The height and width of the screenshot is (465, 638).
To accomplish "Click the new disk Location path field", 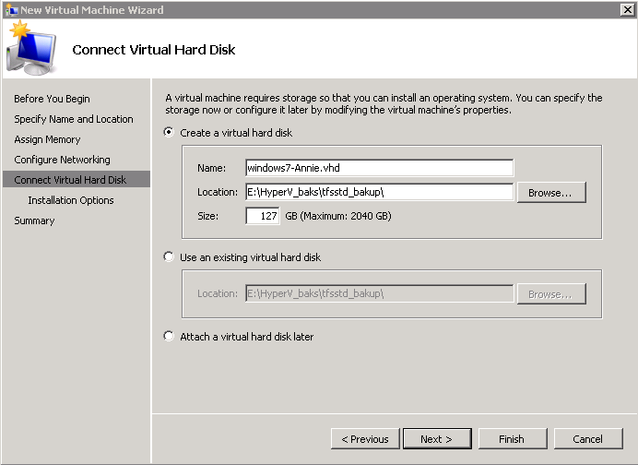I will coord(379,192).
